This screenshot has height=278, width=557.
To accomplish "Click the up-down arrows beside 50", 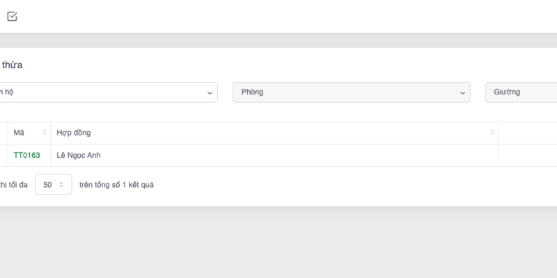I will click(x=61, y=185).
